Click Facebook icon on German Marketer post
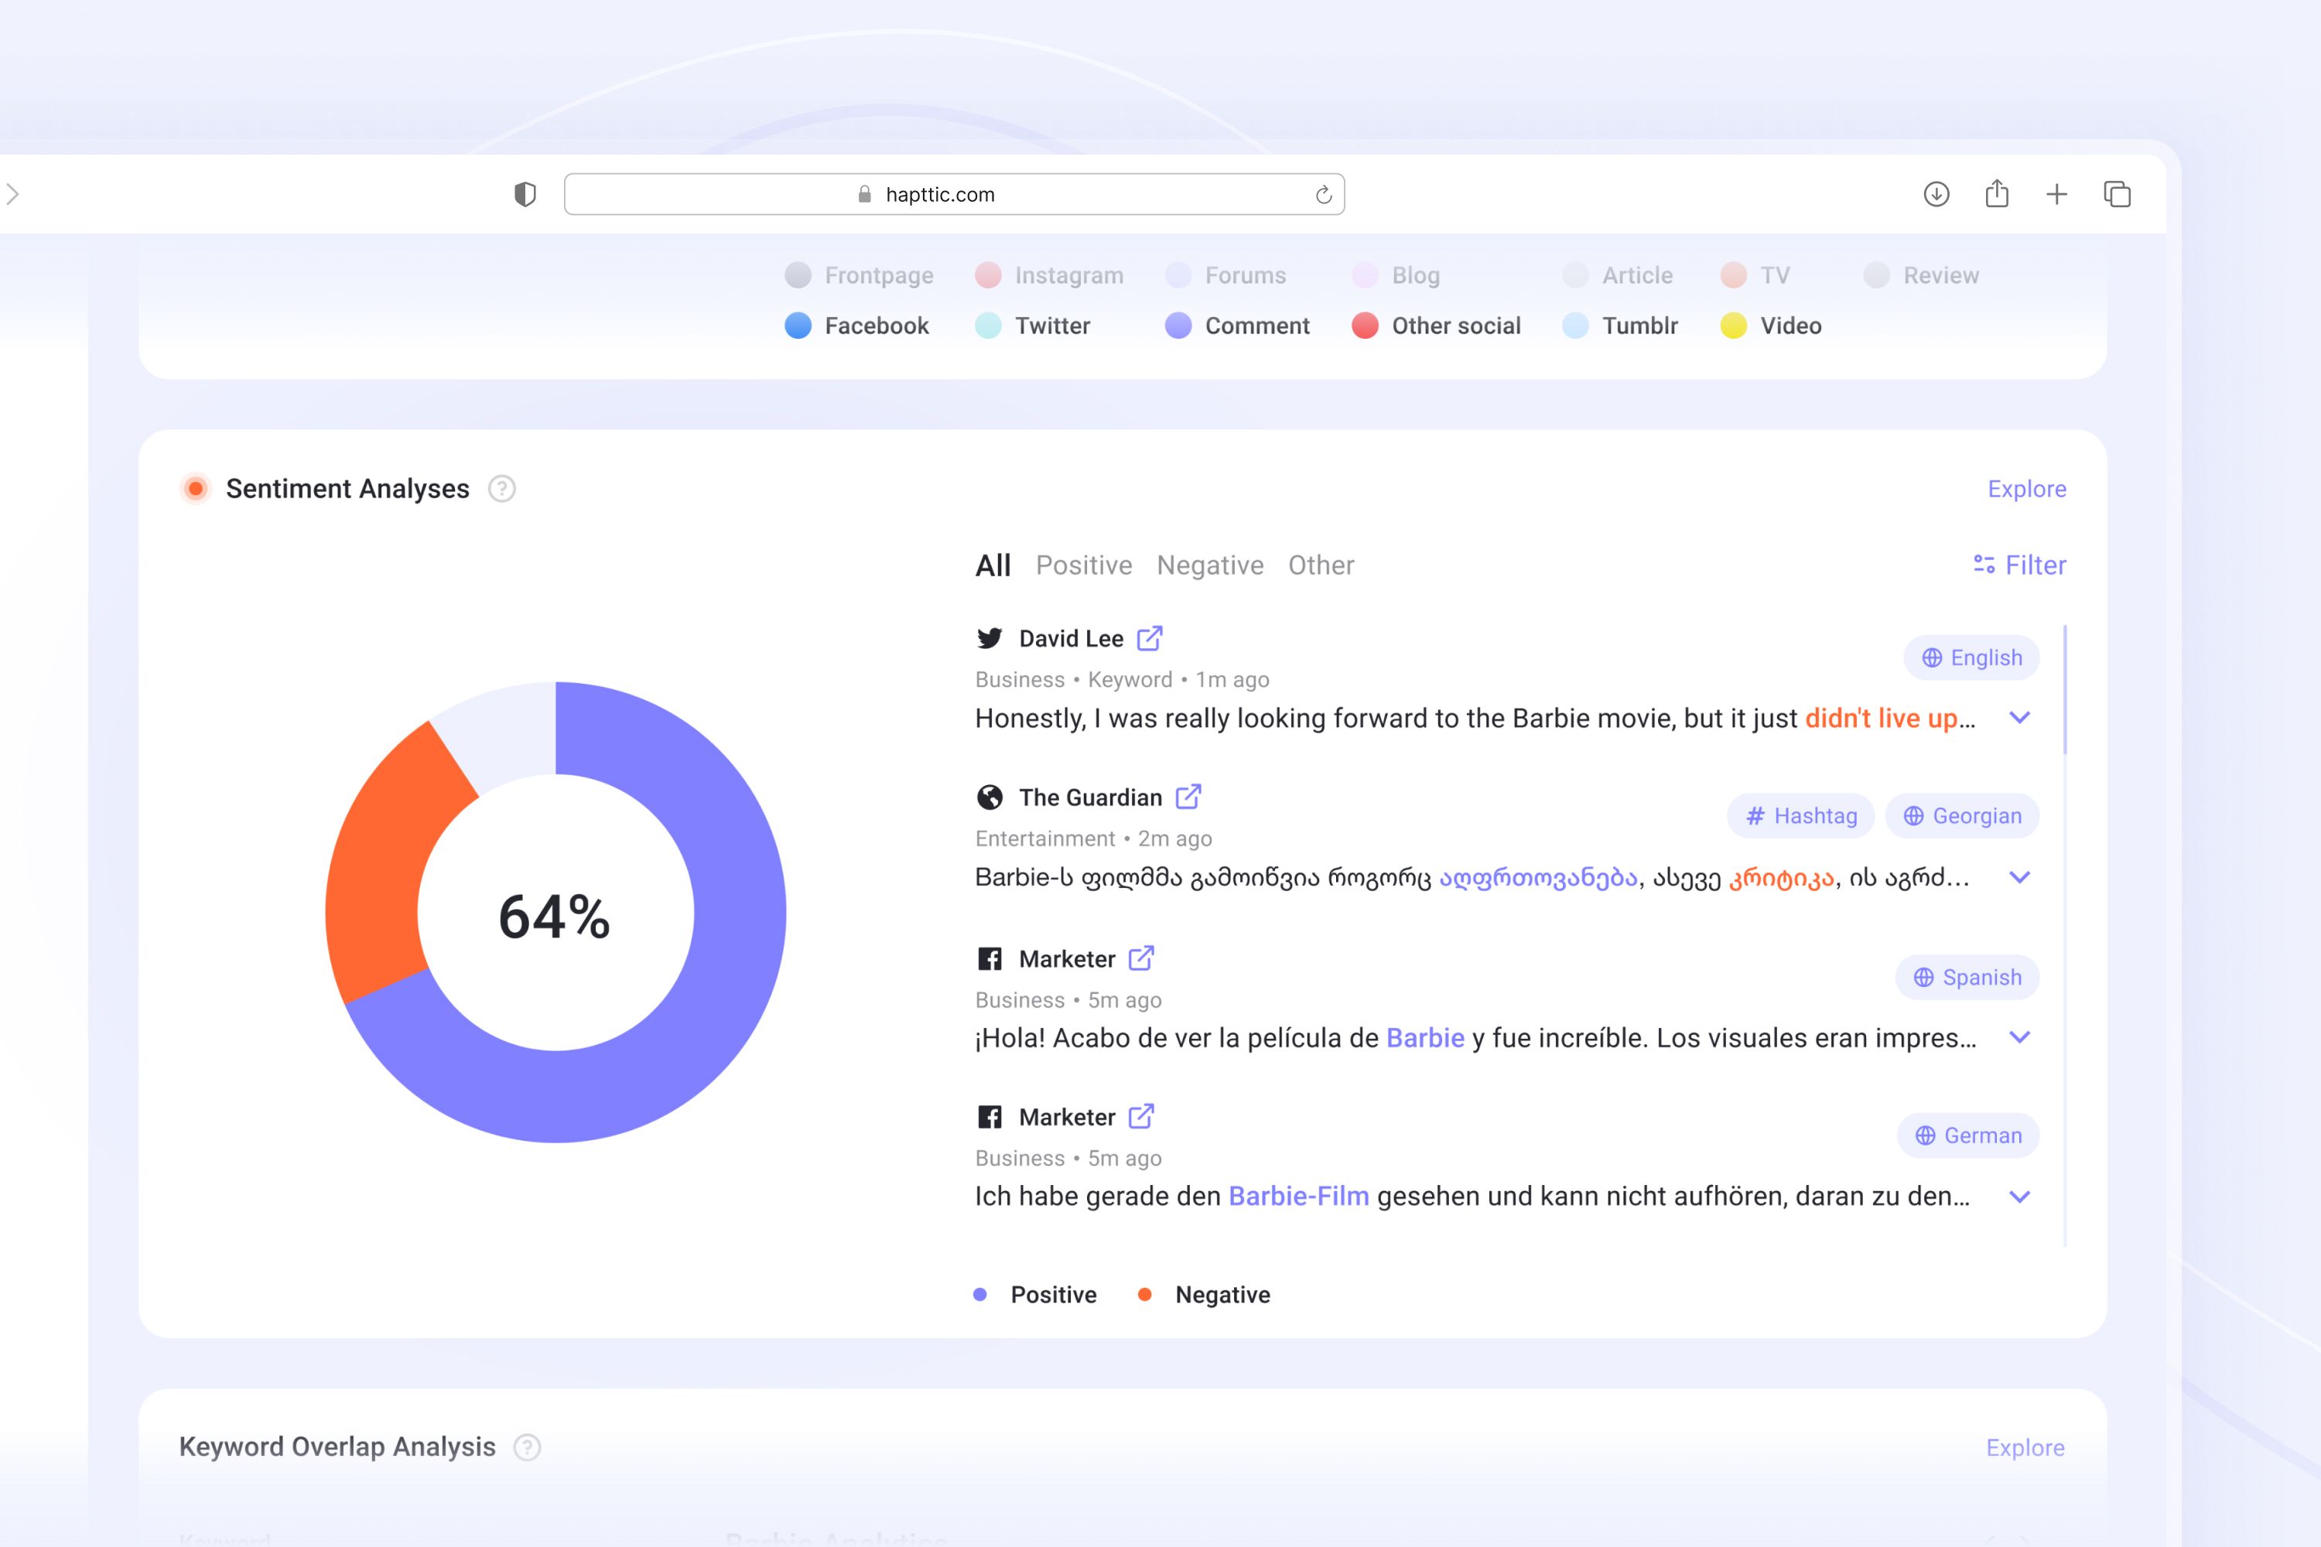Image resolution: width=2321 pixels, height=1547 pixels. (990, 1117)
